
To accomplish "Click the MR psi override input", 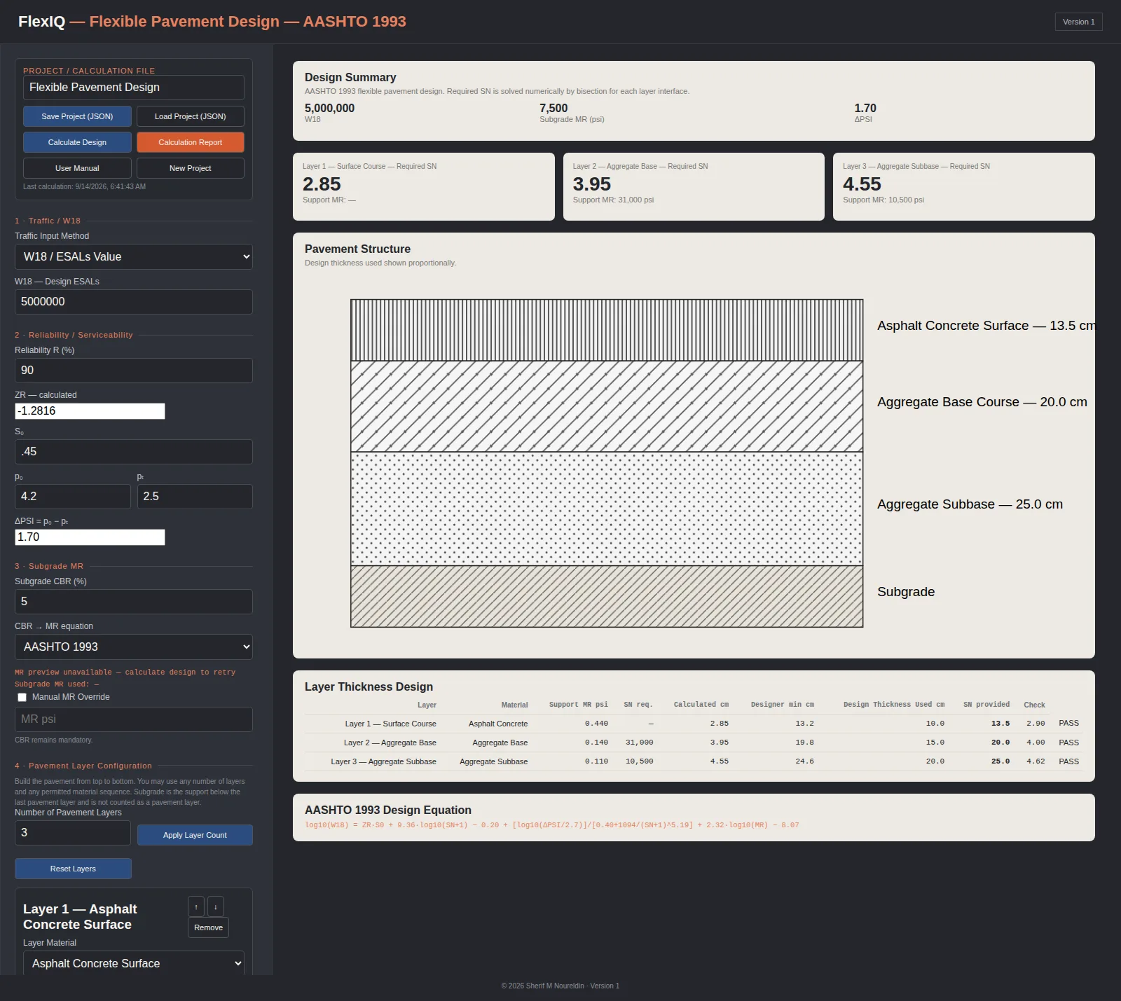I will pos(134,719).
